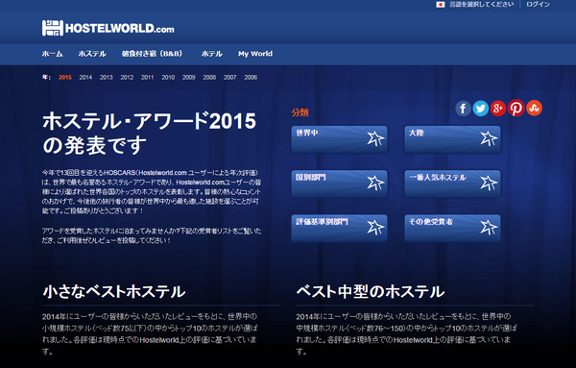Open My World navigation tab
The image size is (576, 368).
[x=255, y=54]
